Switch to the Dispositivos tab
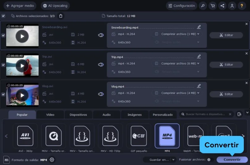This screenshot has height=165, width=250. (78, 115)
